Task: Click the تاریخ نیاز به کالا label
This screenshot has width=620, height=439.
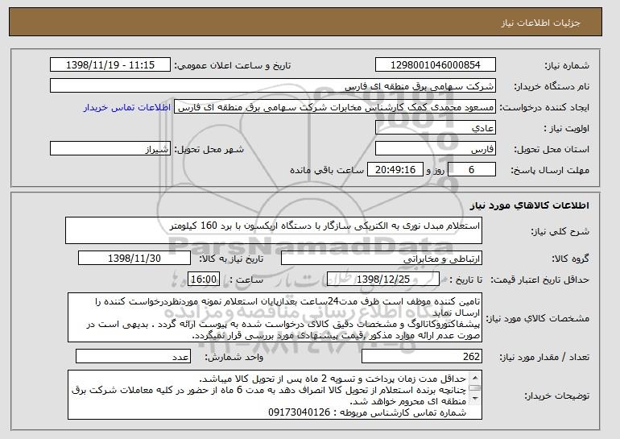Action: tap(231, 259)
